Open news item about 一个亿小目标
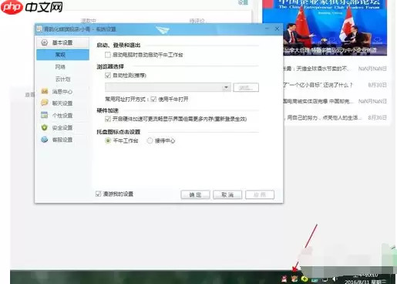This screenshot has height=284, width=397. [335, 85]
